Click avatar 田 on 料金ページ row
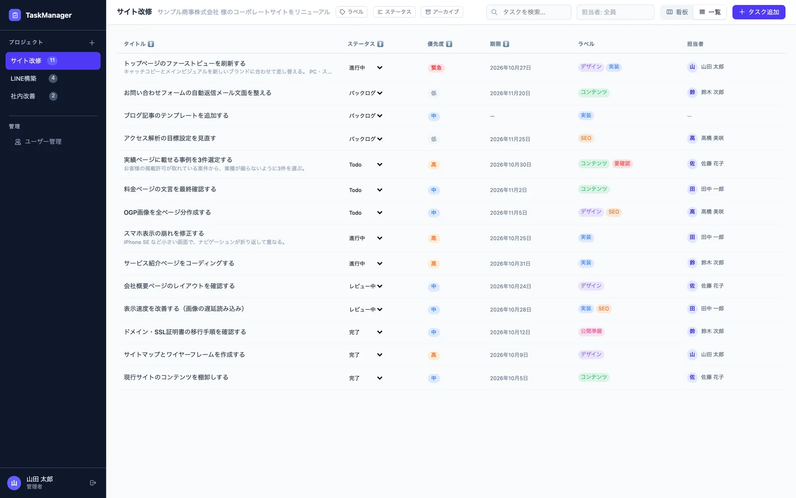 (x=692, y=189)
